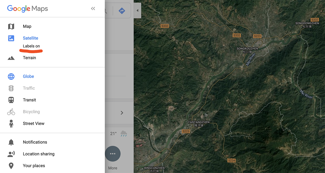The width and height of the screenshot is (325, 173).
Task: Open the More options button
Action: point(113,154)
